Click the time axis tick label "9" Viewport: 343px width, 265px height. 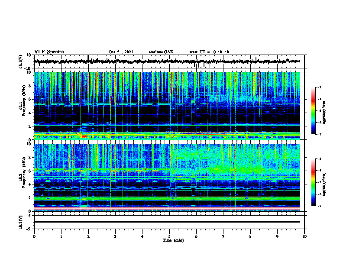277,236
